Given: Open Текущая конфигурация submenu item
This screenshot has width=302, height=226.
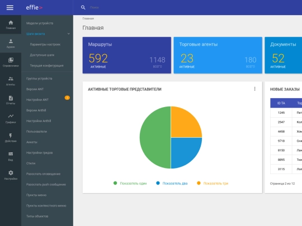Looking at the screenshot, I should click(47, 65).
